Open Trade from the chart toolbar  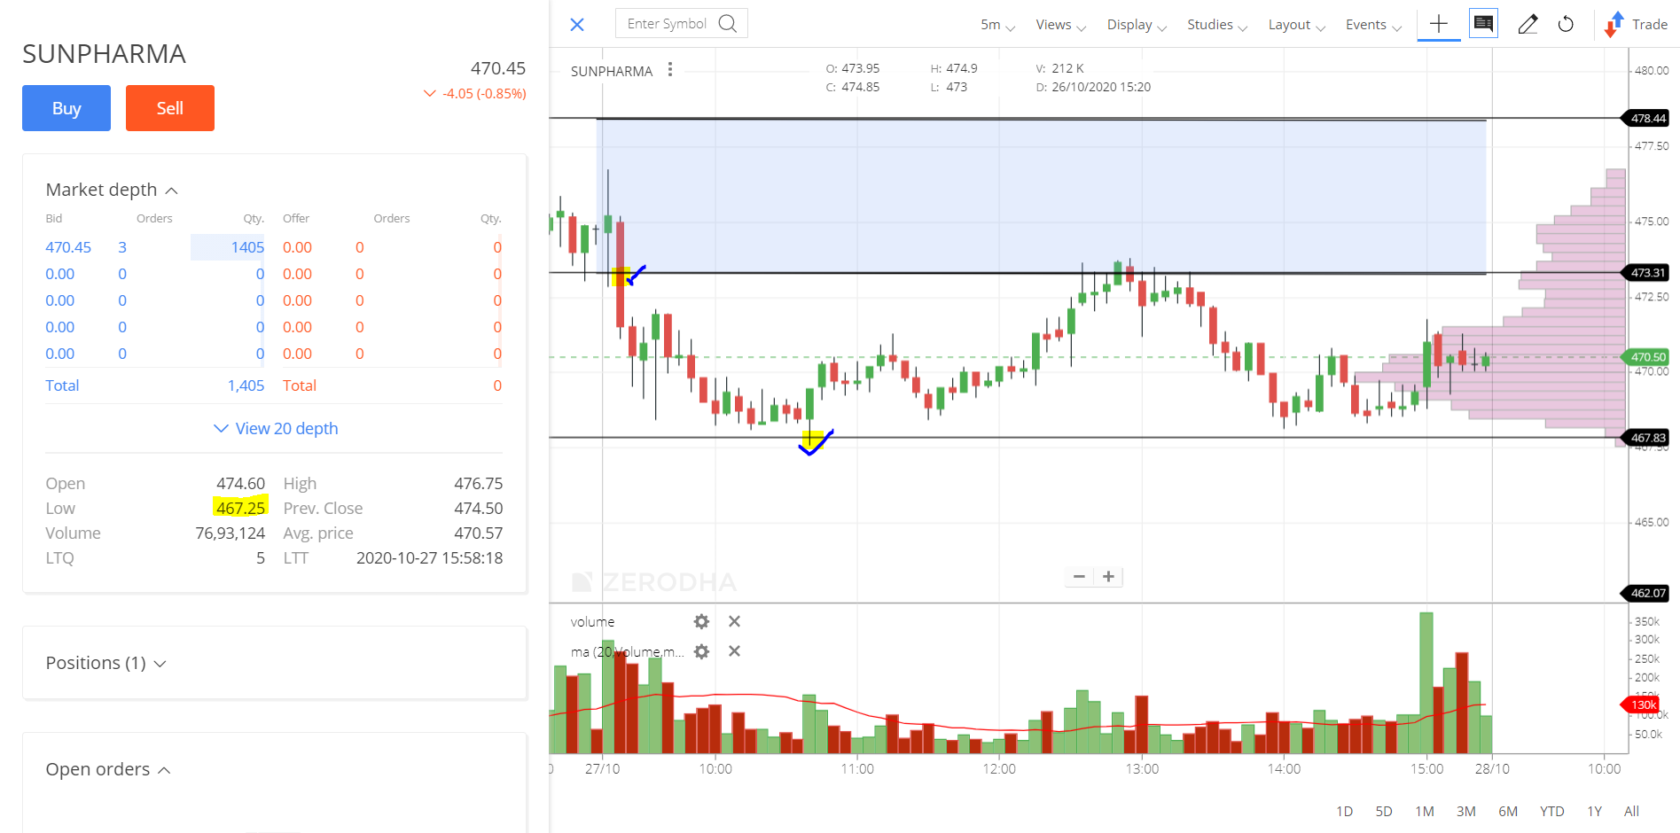point(1637,25)
